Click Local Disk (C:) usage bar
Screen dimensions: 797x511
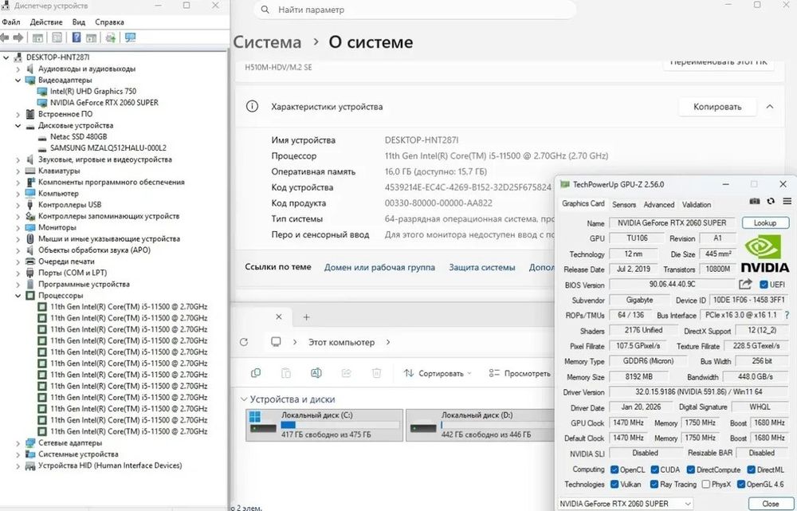pyautogui.click(x=340, y=425)
